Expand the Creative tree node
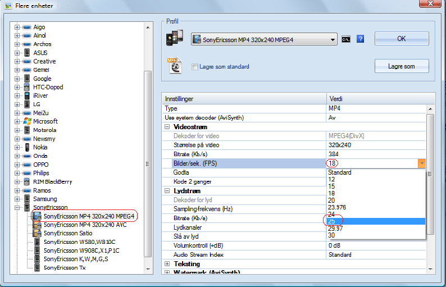 pos(17,61)
